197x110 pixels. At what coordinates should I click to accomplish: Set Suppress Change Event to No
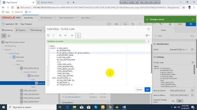coord(180,101)
